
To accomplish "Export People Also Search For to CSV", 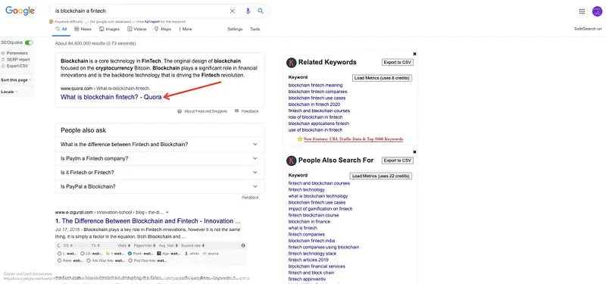I will pyautogui.click(x=397, y=161).
